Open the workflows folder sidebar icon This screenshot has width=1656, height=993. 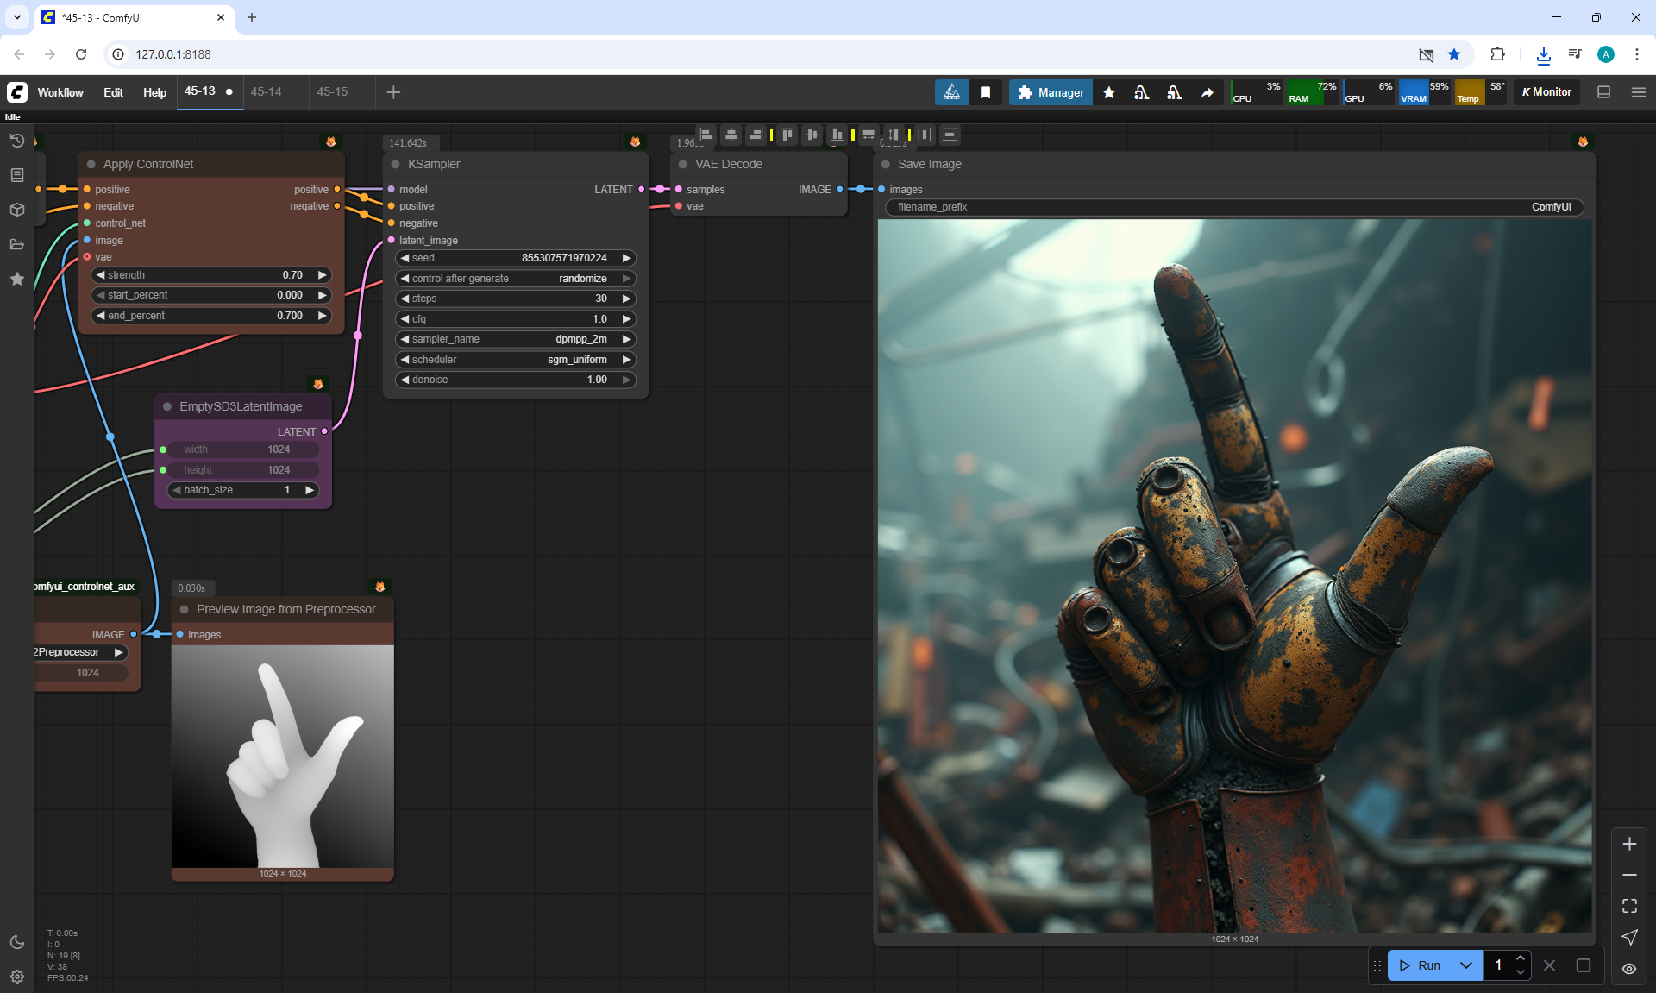pos(16,244)
